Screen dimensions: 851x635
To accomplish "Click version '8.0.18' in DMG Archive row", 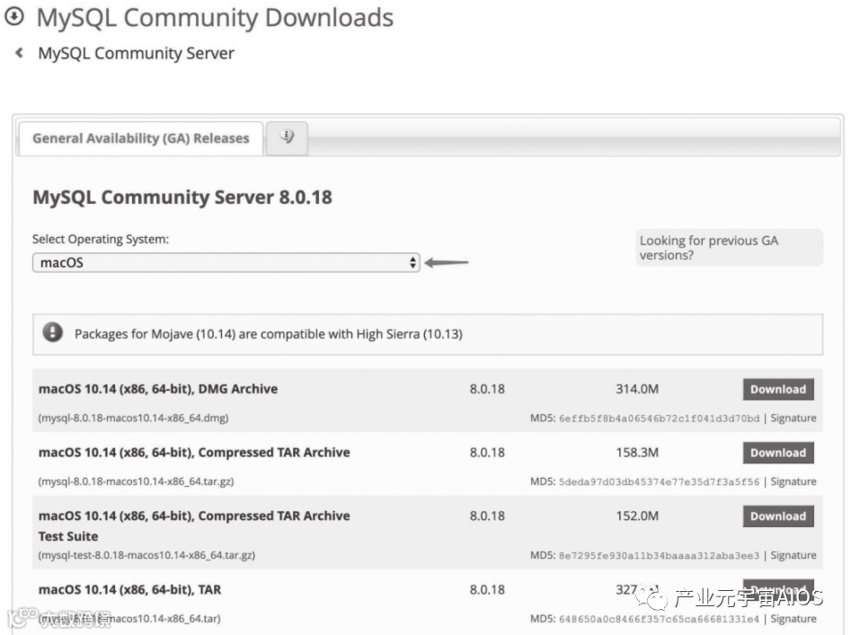I will point(487,389).
